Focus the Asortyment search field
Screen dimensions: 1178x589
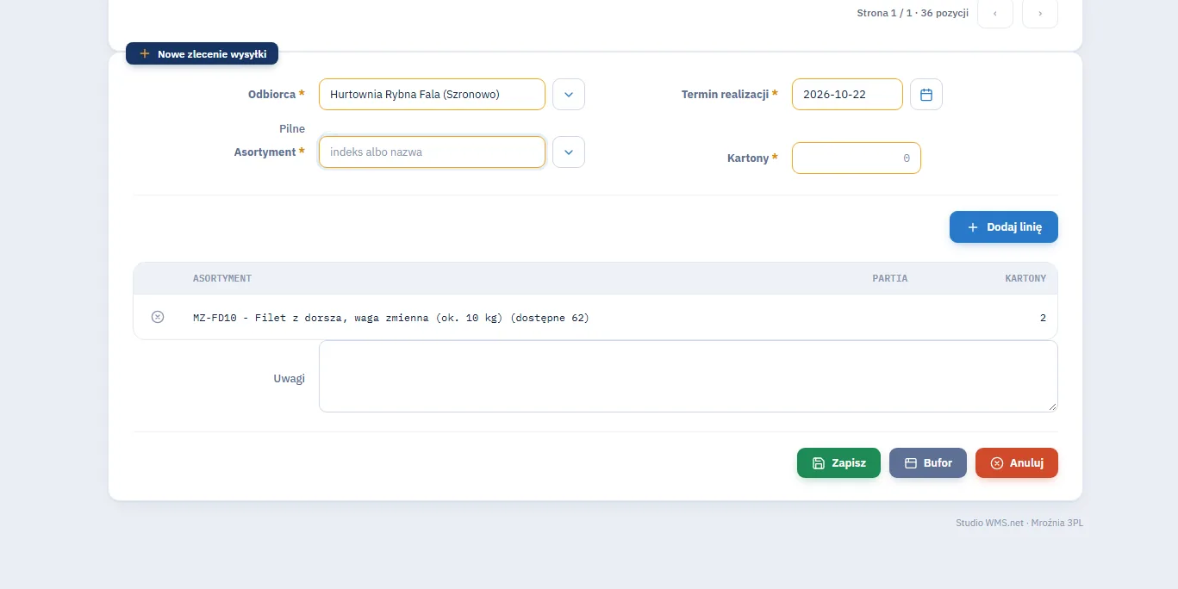[432, 152]
